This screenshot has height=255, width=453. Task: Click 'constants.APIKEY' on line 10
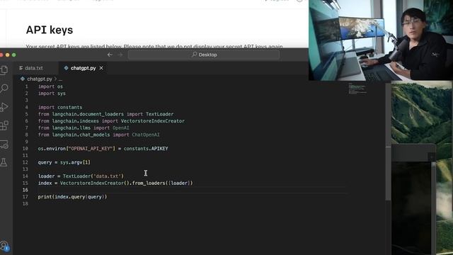click(x=146, y=149)
